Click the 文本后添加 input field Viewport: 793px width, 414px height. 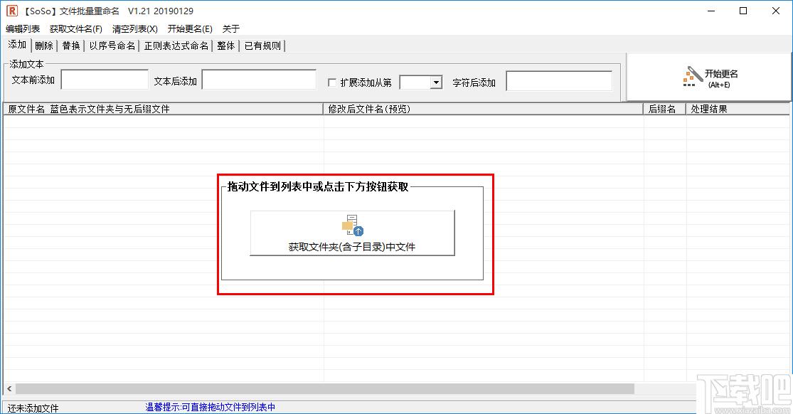pyautogui.click(x=259, y=80)
